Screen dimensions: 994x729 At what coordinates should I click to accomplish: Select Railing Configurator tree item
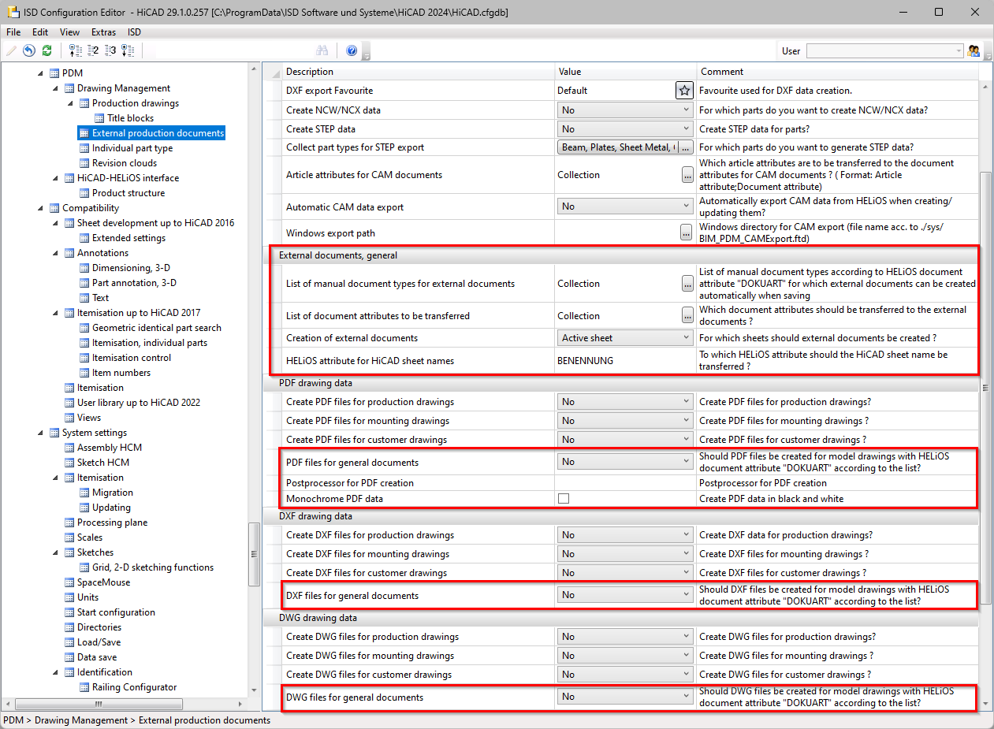click(x=134, y=687)
